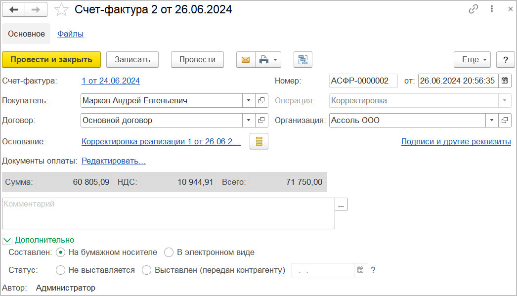Screen dimensions: 517x296
Task: Expand the Покупатель dropdown list
Action: [249, 101]
